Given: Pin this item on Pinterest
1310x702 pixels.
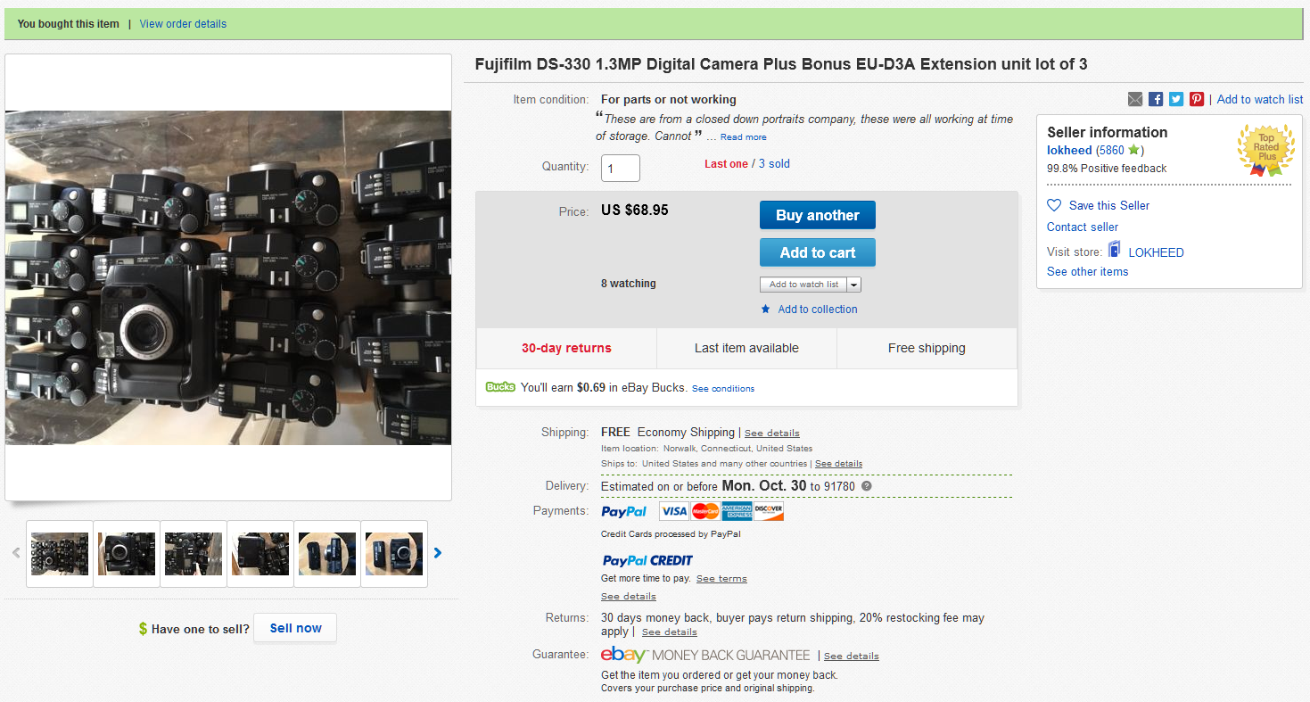Looking at the screenshot, I should [x=1197, y=100].
